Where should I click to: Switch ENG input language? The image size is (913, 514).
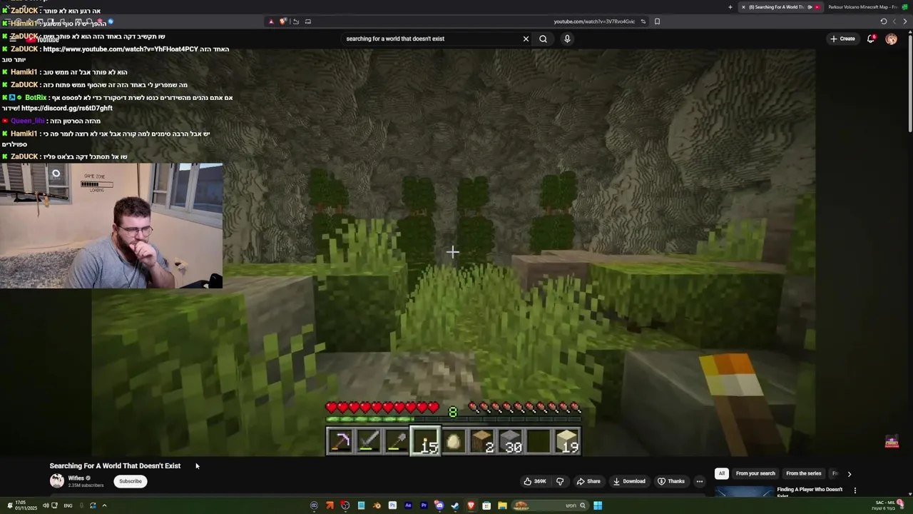coord(68,505)
